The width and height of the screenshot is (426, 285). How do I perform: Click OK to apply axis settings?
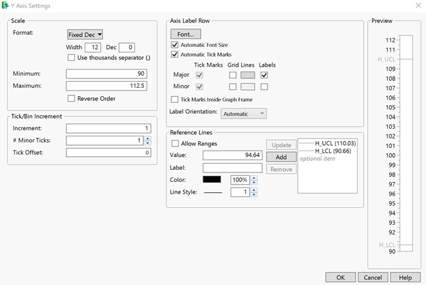click(341, 277)
